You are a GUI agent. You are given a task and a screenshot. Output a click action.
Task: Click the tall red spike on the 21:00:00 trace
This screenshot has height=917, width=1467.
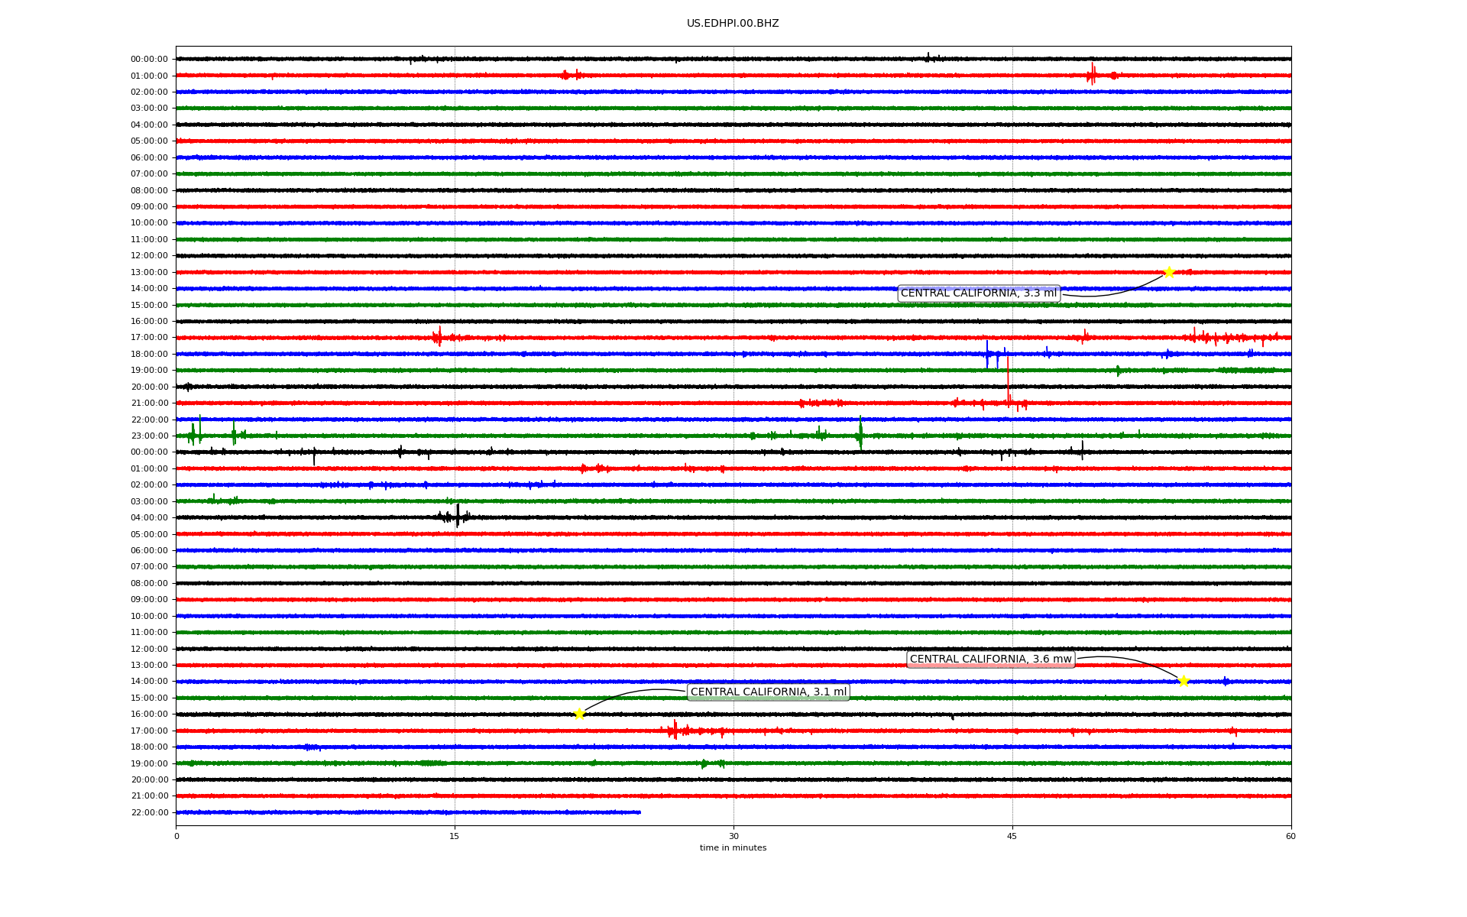[1009, 382]
